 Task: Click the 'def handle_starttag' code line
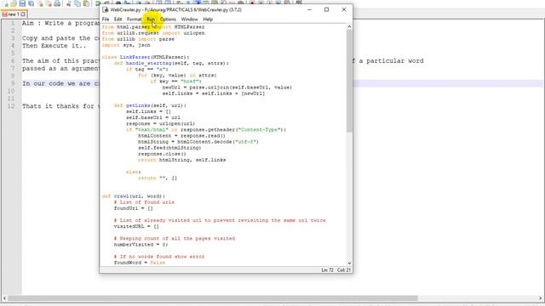tap(171, 63)
